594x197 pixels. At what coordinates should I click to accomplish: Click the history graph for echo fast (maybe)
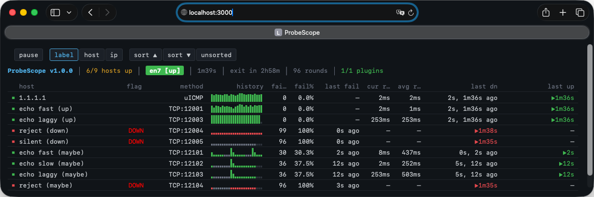pos(237,152)
